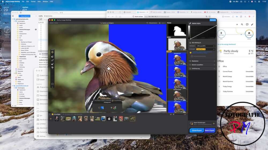
Task: Click the Masken-Alpha pencil icon
Action: (190, 23)
